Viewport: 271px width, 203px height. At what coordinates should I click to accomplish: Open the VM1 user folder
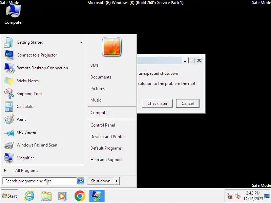[95, 66]
